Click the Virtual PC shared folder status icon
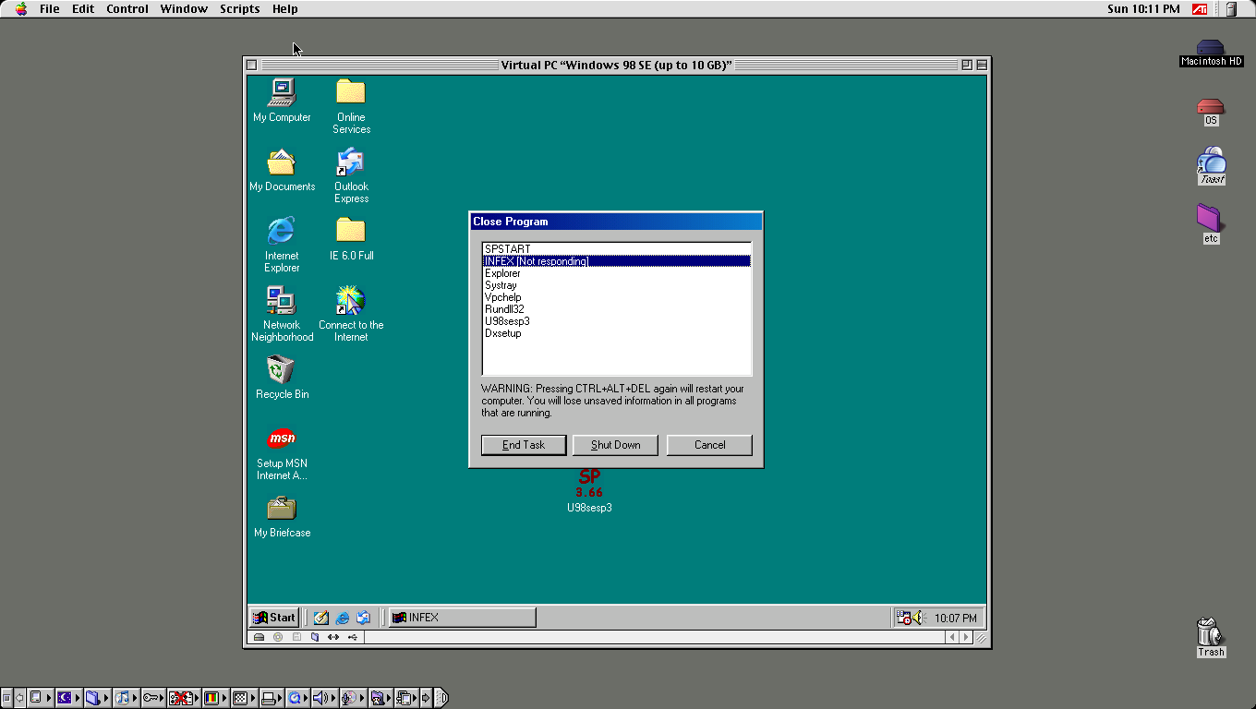This screenshot has width=1256, height=709. [x=315, y=637]
